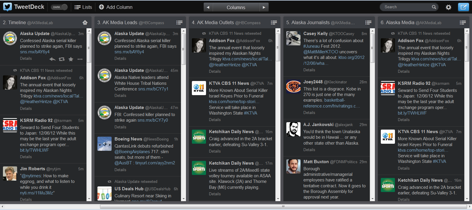This screenshot has width=472, height=210.
Task: Click the #Juneau hashtag in Casey Kelly tweet
Action: click(311, 46)
